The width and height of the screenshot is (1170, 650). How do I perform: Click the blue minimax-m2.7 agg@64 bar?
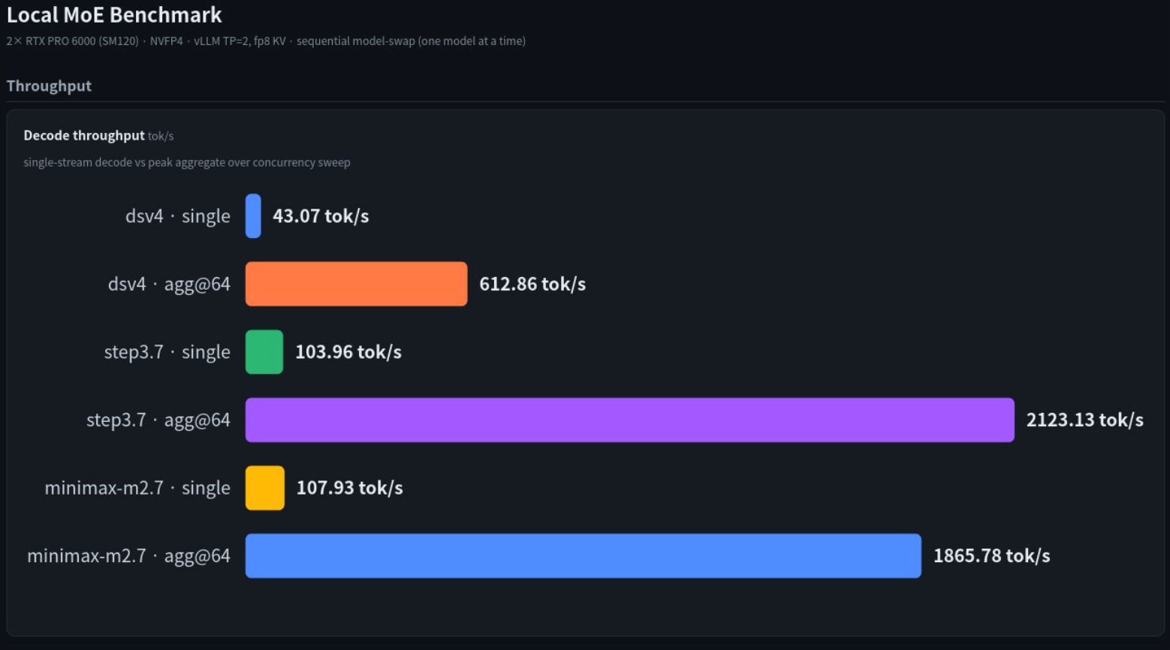click(x=583, y=556)
